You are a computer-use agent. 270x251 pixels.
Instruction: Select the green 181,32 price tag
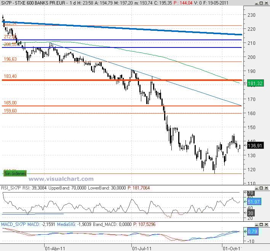pyautogui.click(x=255, y=84)
